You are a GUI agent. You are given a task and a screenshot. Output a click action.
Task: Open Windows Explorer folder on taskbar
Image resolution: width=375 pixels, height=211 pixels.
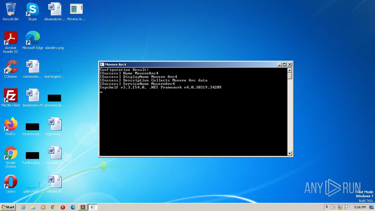pos(33,207)
